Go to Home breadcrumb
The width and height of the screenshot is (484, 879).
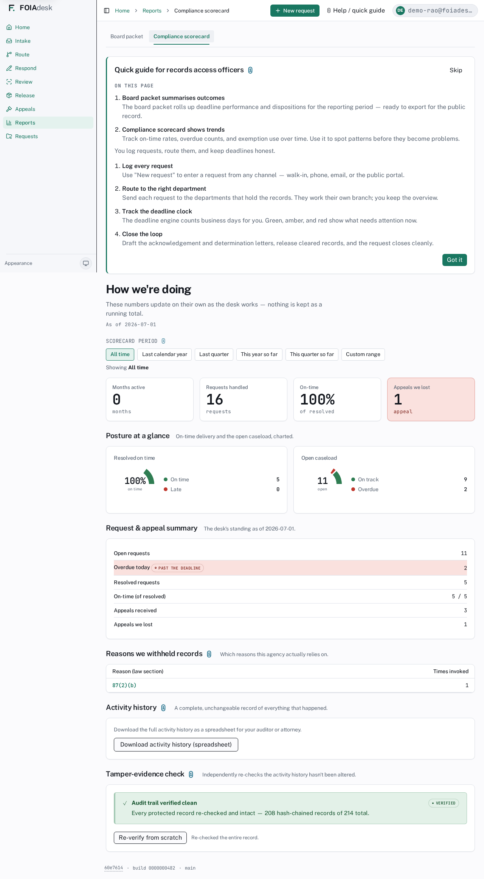pos(122,11)
